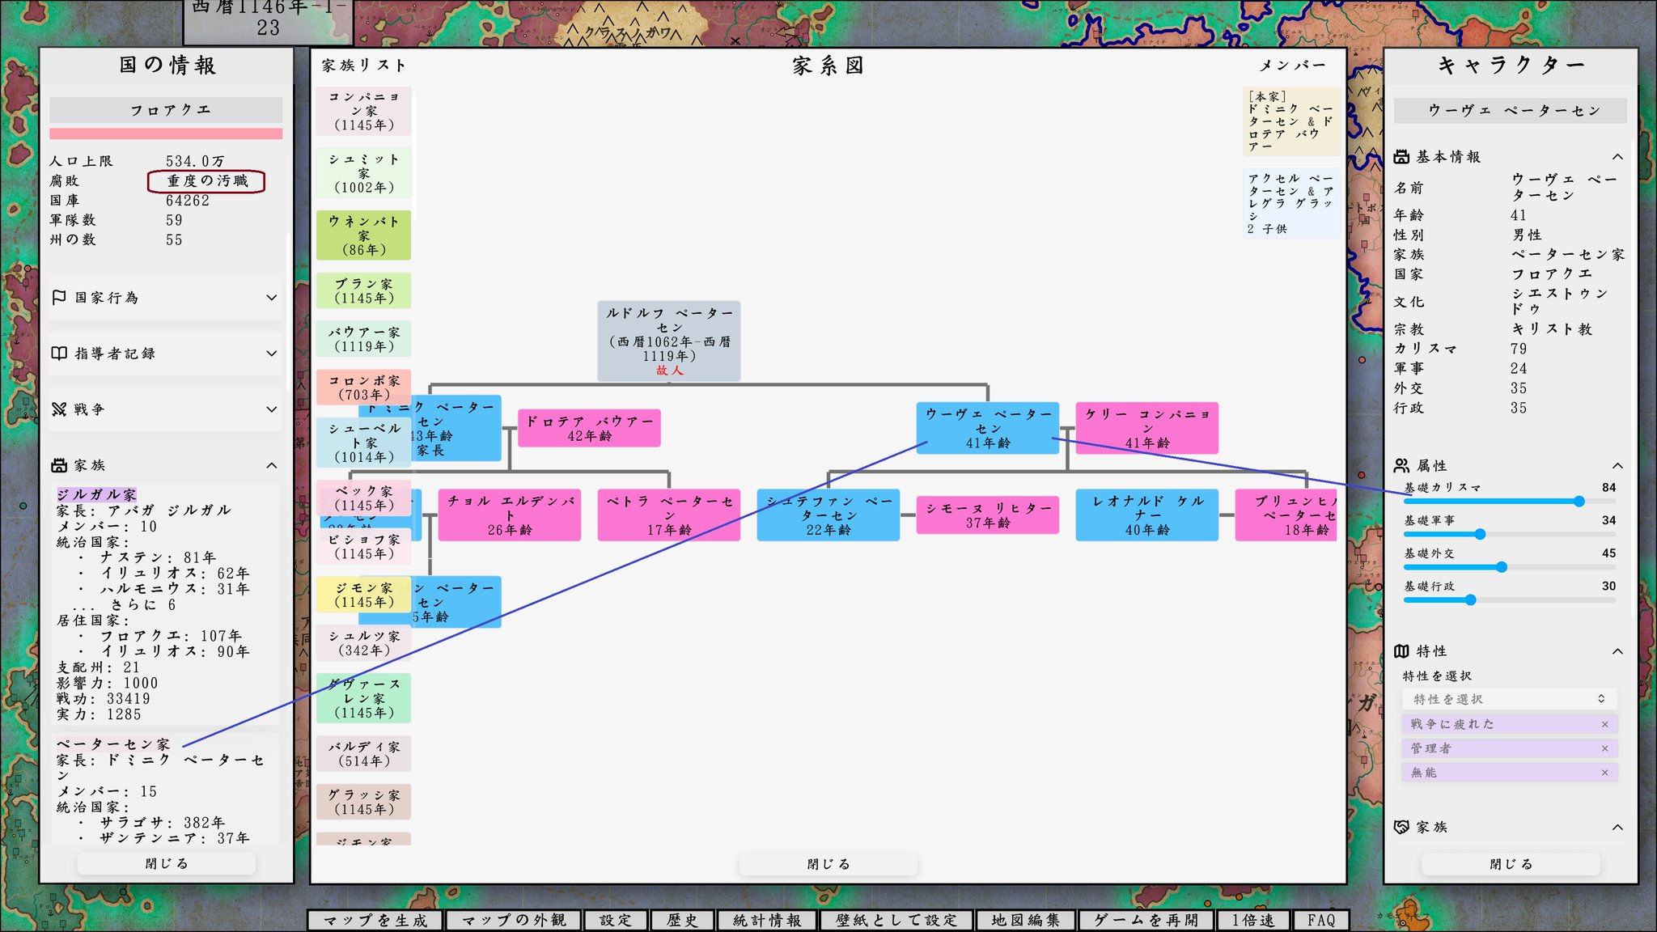Open the 統計情報 menu item

point(767,921)
